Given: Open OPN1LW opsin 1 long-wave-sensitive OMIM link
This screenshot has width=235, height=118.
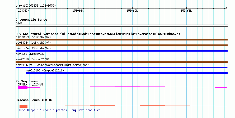Looking at the screenshot, I should pyautogui.click(x=60, y=110).
